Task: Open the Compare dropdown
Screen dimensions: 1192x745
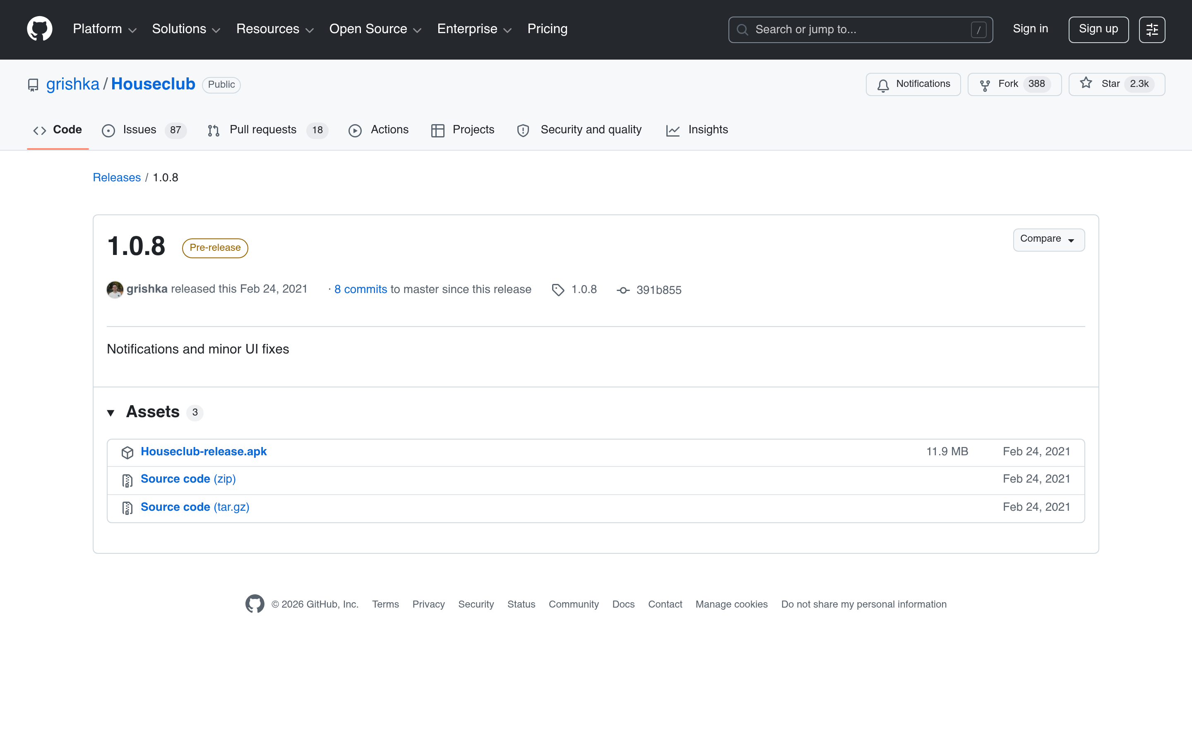Action: click(1049, 240)
